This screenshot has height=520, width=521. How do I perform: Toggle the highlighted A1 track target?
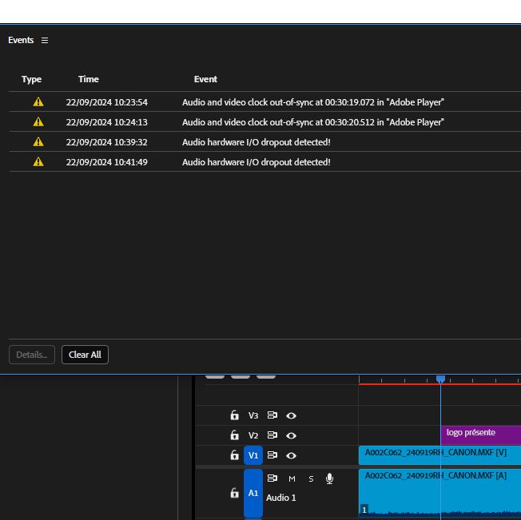[x=253, y=493]
